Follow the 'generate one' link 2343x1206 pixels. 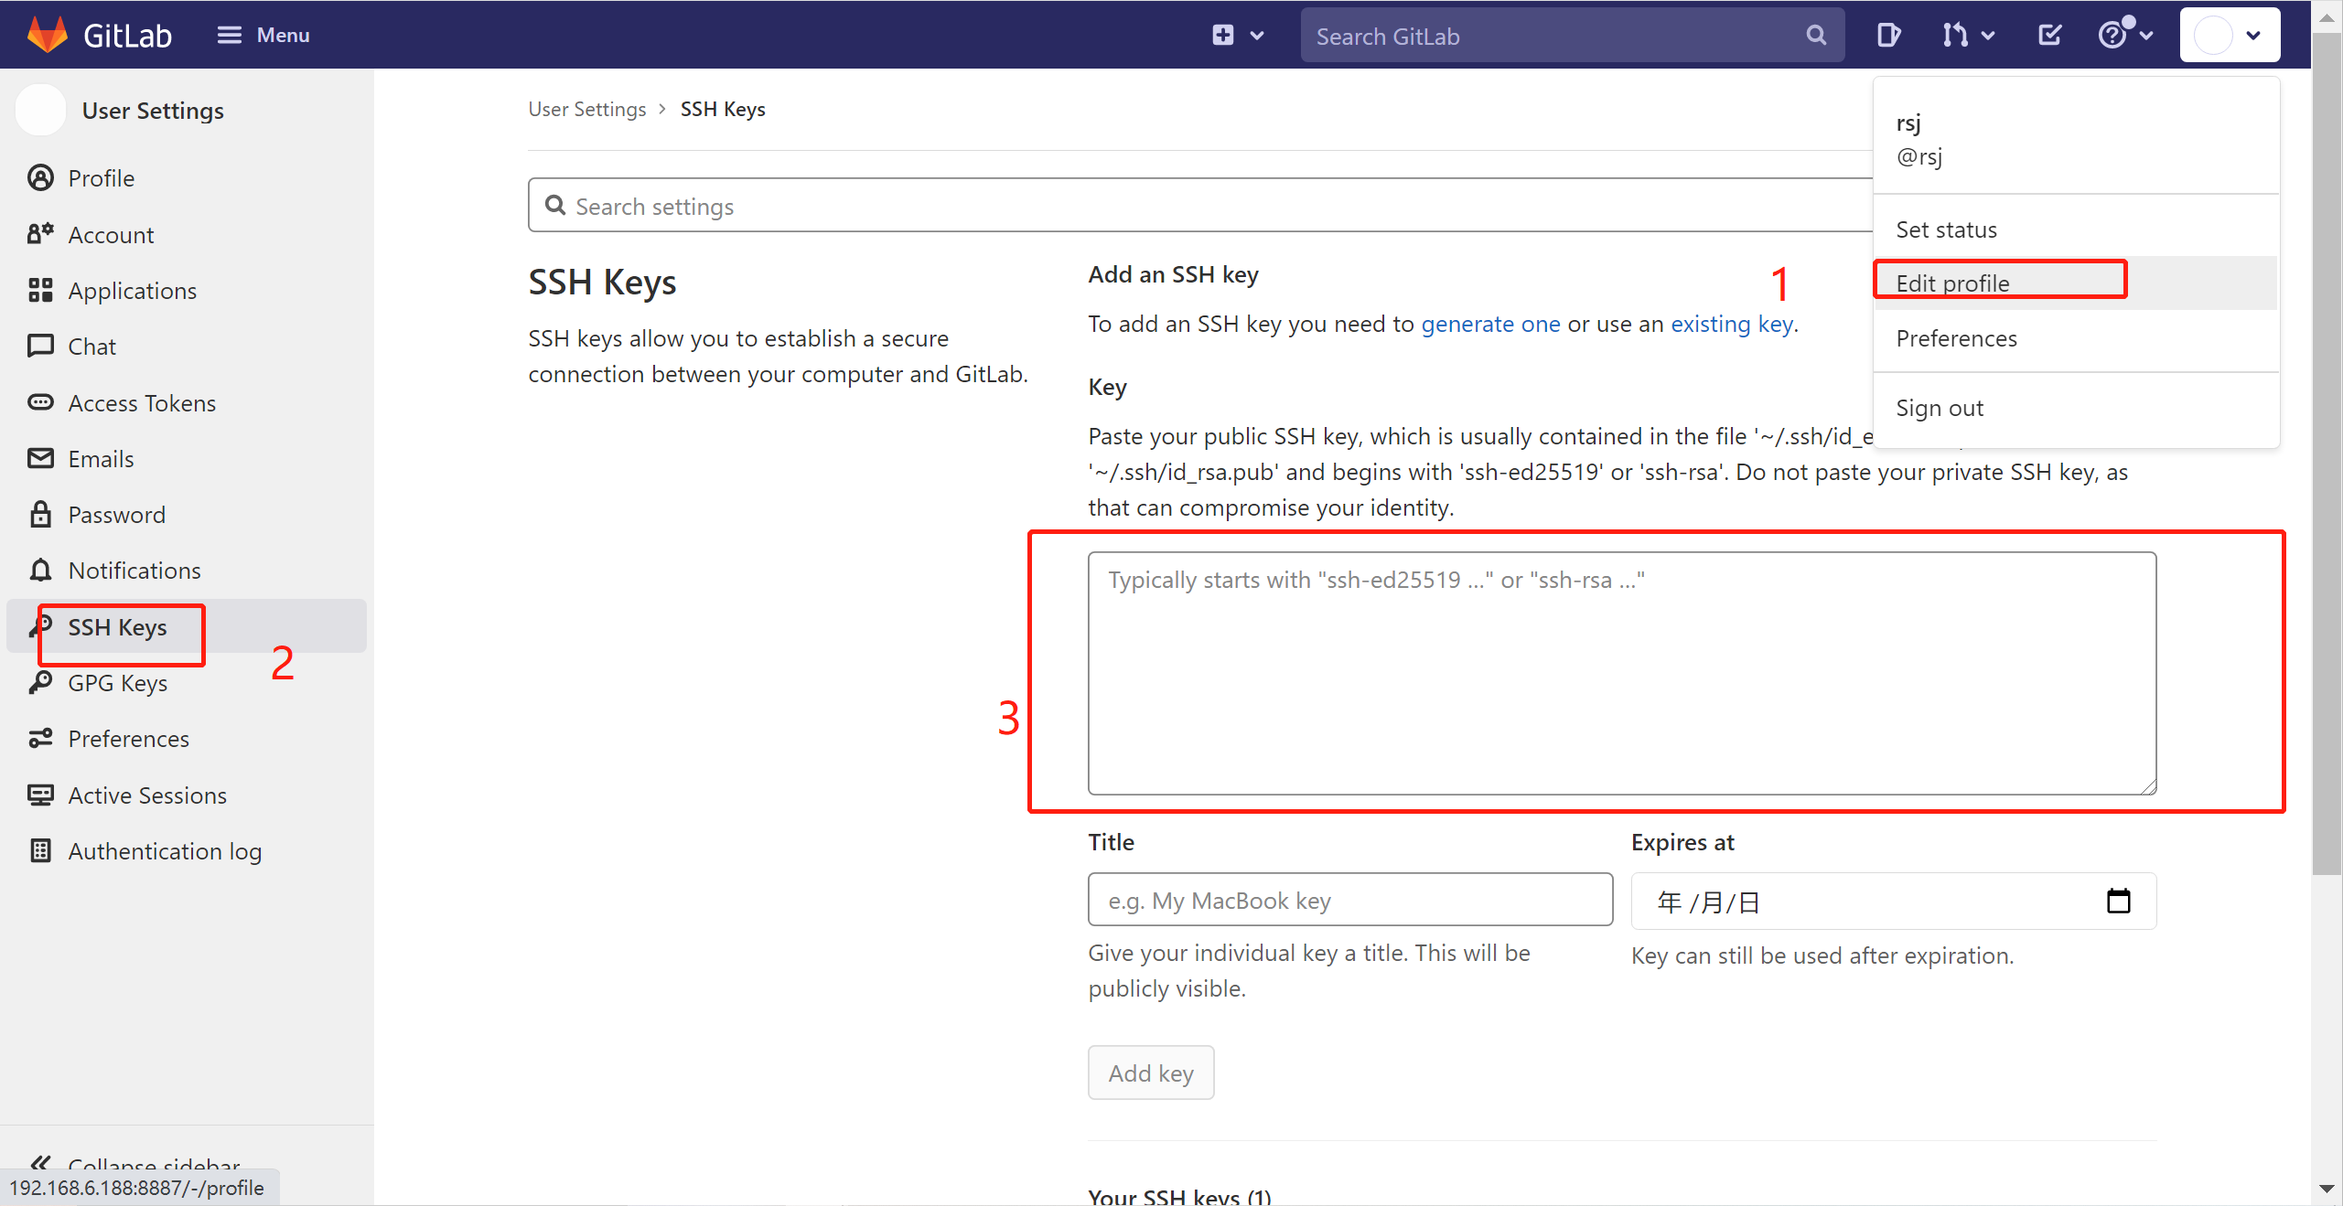(x=1489, y=324)
